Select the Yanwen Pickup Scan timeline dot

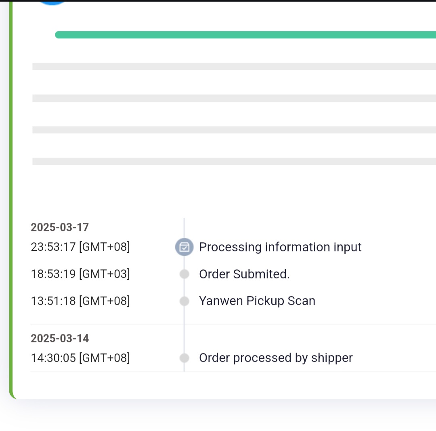pyautogui.click(x=184, y=301)
